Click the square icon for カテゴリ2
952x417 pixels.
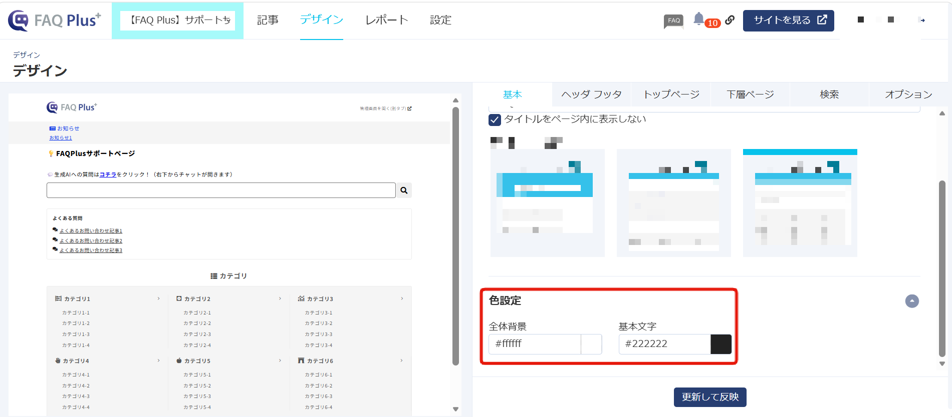[179, 298]
